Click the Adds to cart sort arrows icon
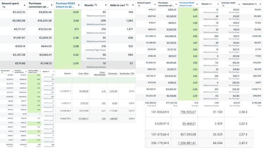This screenshot has height=148, width=263. [127, 5]
